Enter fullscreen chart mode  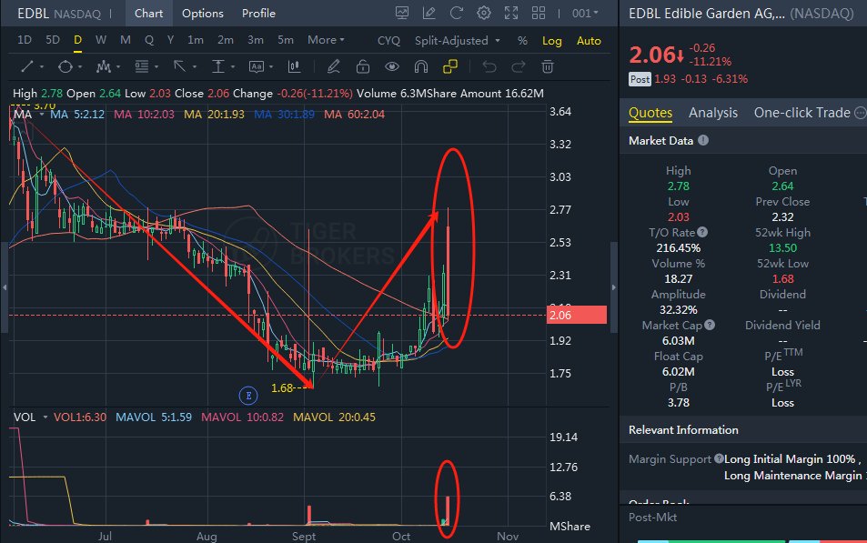pos(511,14)
